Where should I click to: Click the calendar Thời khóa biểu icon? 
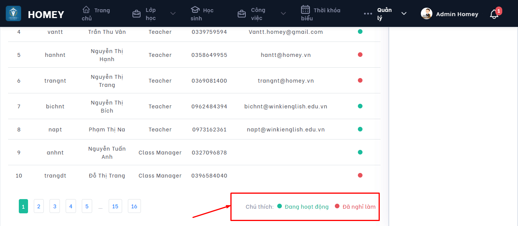pos(305,10)
